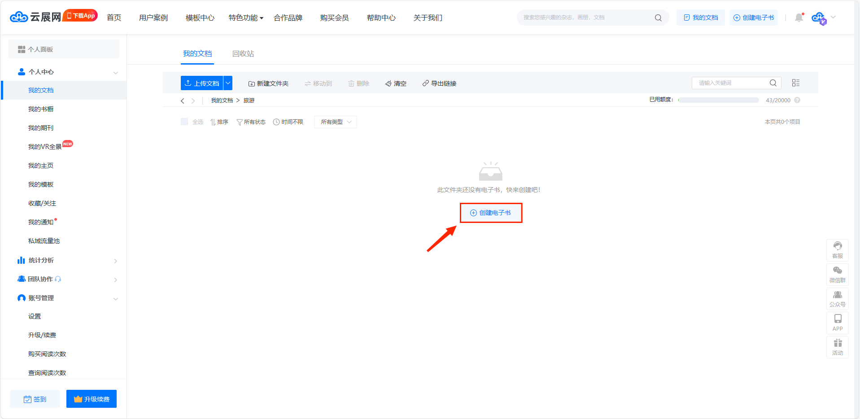Viewport: 860px width, 419px height.
Task: Click the 公众号 official account icon
Action: (837, 298)
